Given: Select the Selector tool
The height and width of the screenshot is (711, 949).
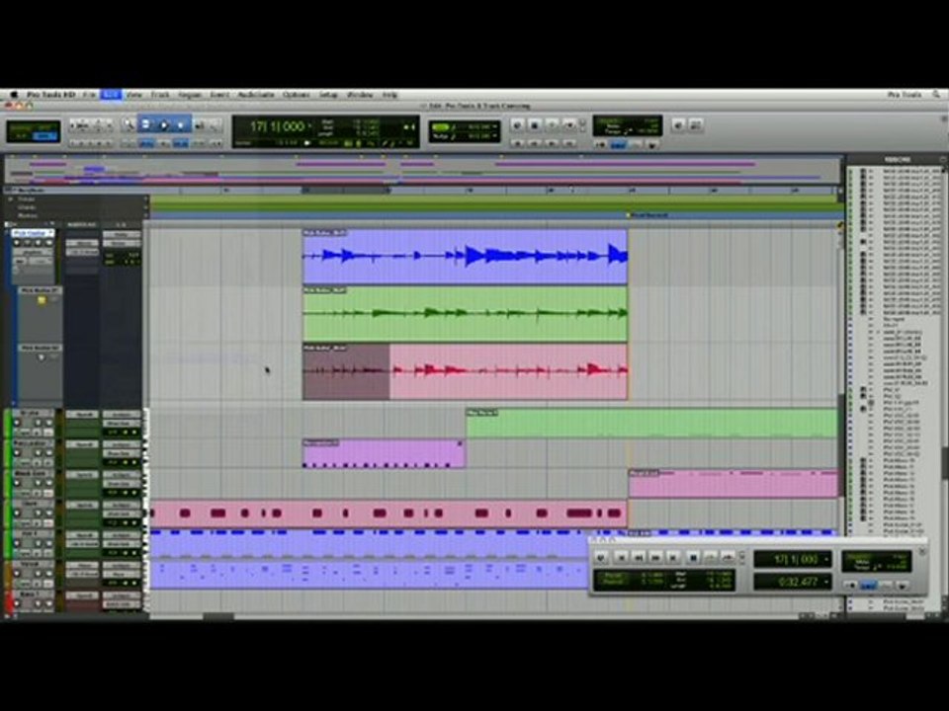Looking at the screenshot, I should pos(163,124).
